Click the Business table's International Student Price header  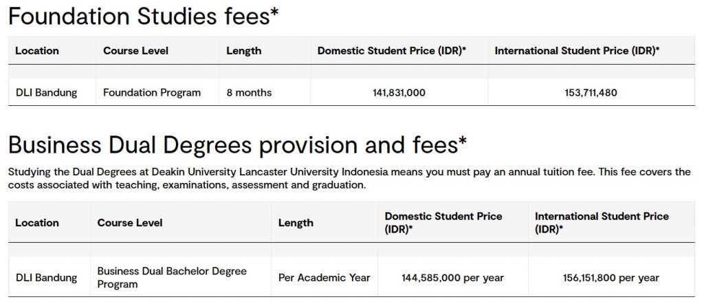pyautogui.click(x=602, y=222)
